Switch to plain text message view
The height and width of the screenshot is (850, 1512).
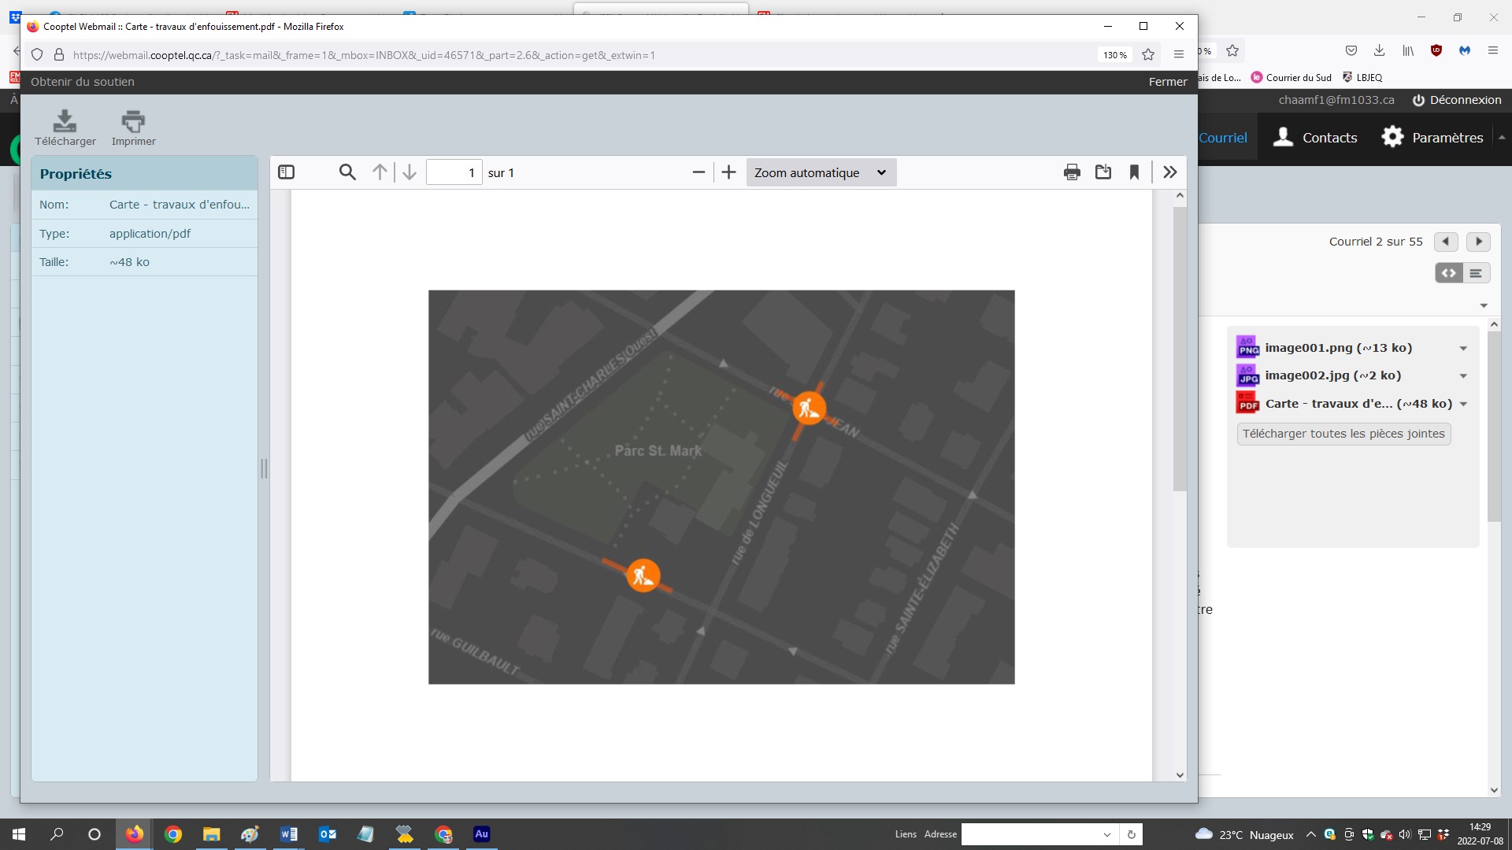[1477, 273]
